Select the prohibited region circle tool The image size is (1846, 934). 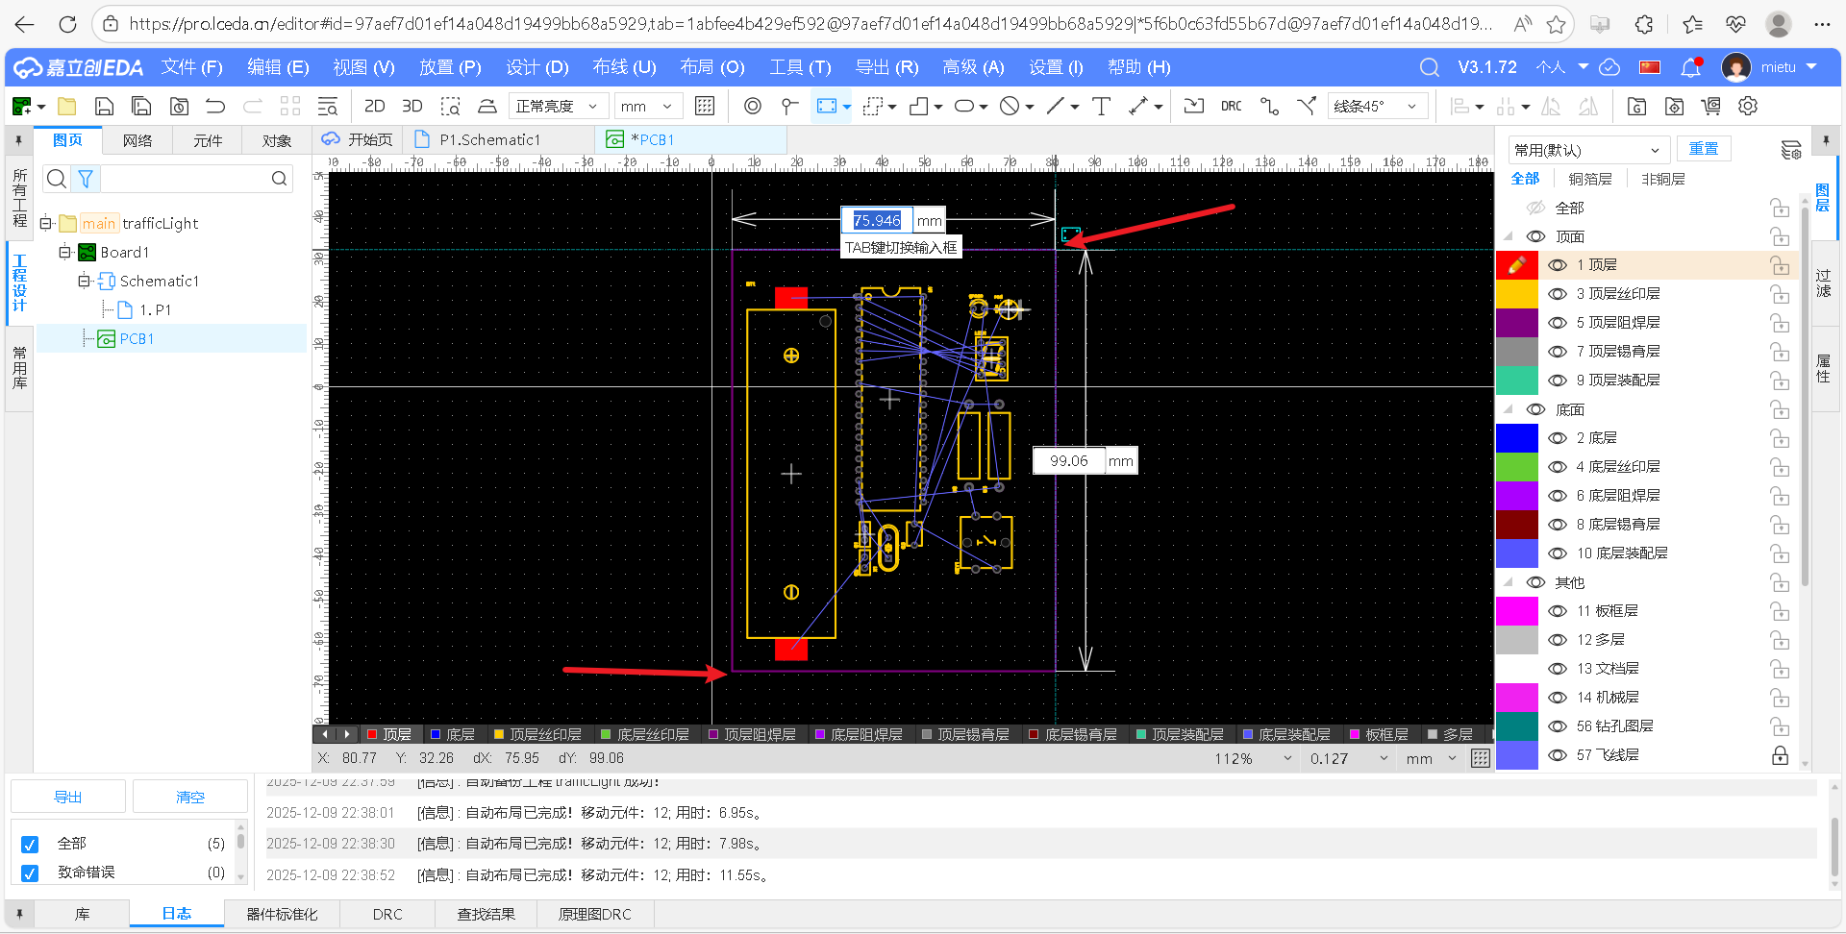[1010, 107]
